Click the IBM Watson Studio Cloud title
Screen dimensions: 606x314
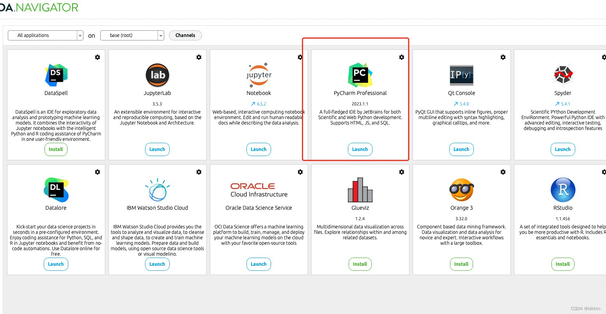point(158,208)
